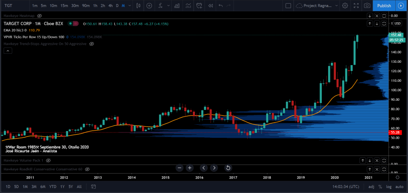The image size is (408, 193).
Task: Undo the last chart action
Action: 221,5
